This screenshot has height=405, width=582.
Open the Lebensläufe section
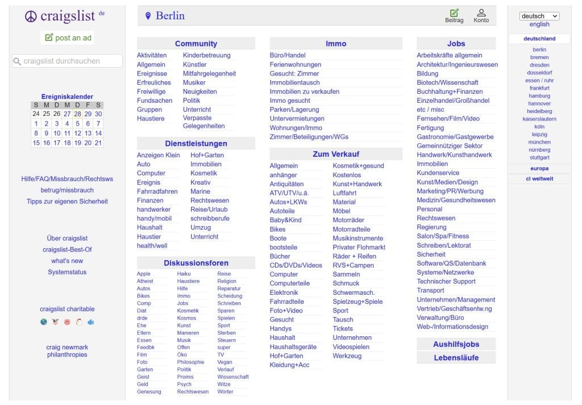point(456,357)
